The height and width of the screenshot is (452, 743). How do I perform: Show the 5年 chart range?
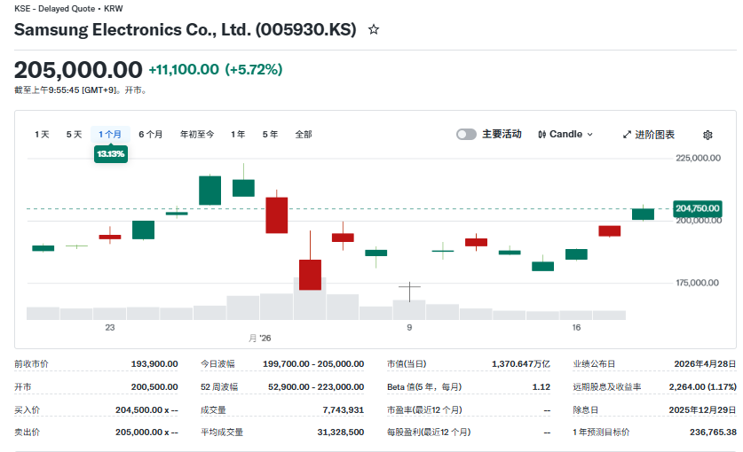click(270, 135)
